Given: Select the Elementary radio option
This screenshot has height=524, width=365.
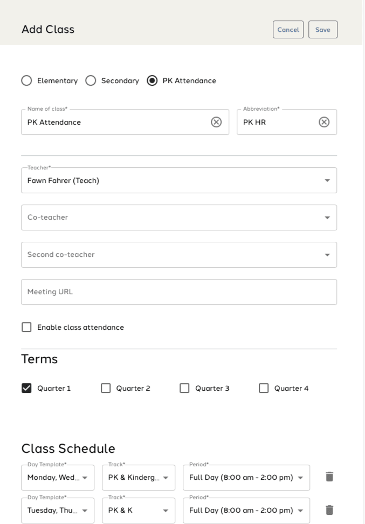Looking at the screenshot, I should tap(26, 81).
